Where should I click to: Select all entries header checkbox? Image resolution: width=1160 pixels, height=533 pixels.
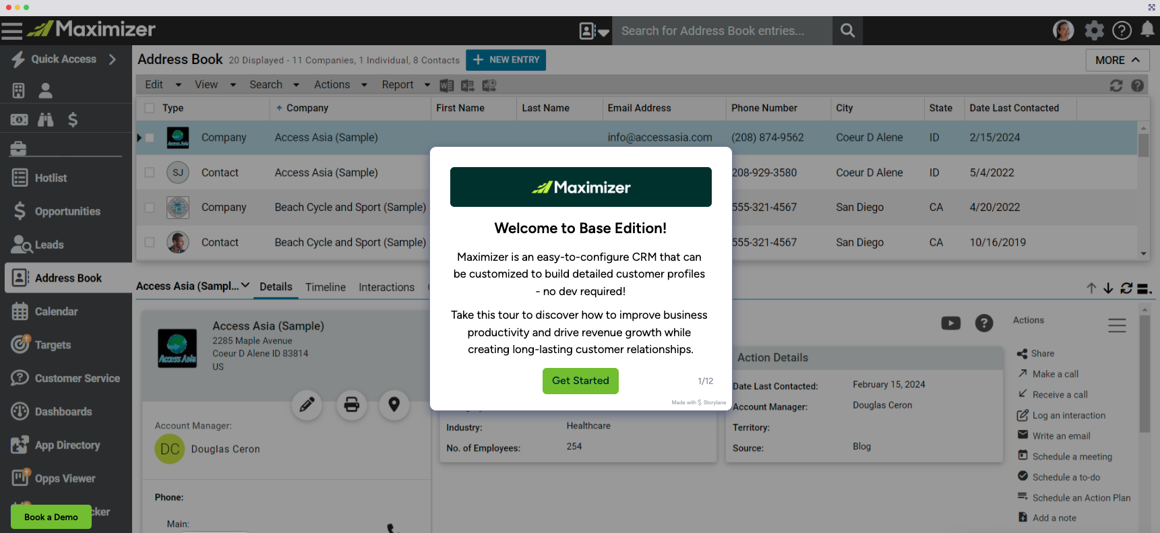tap(150, 108)
